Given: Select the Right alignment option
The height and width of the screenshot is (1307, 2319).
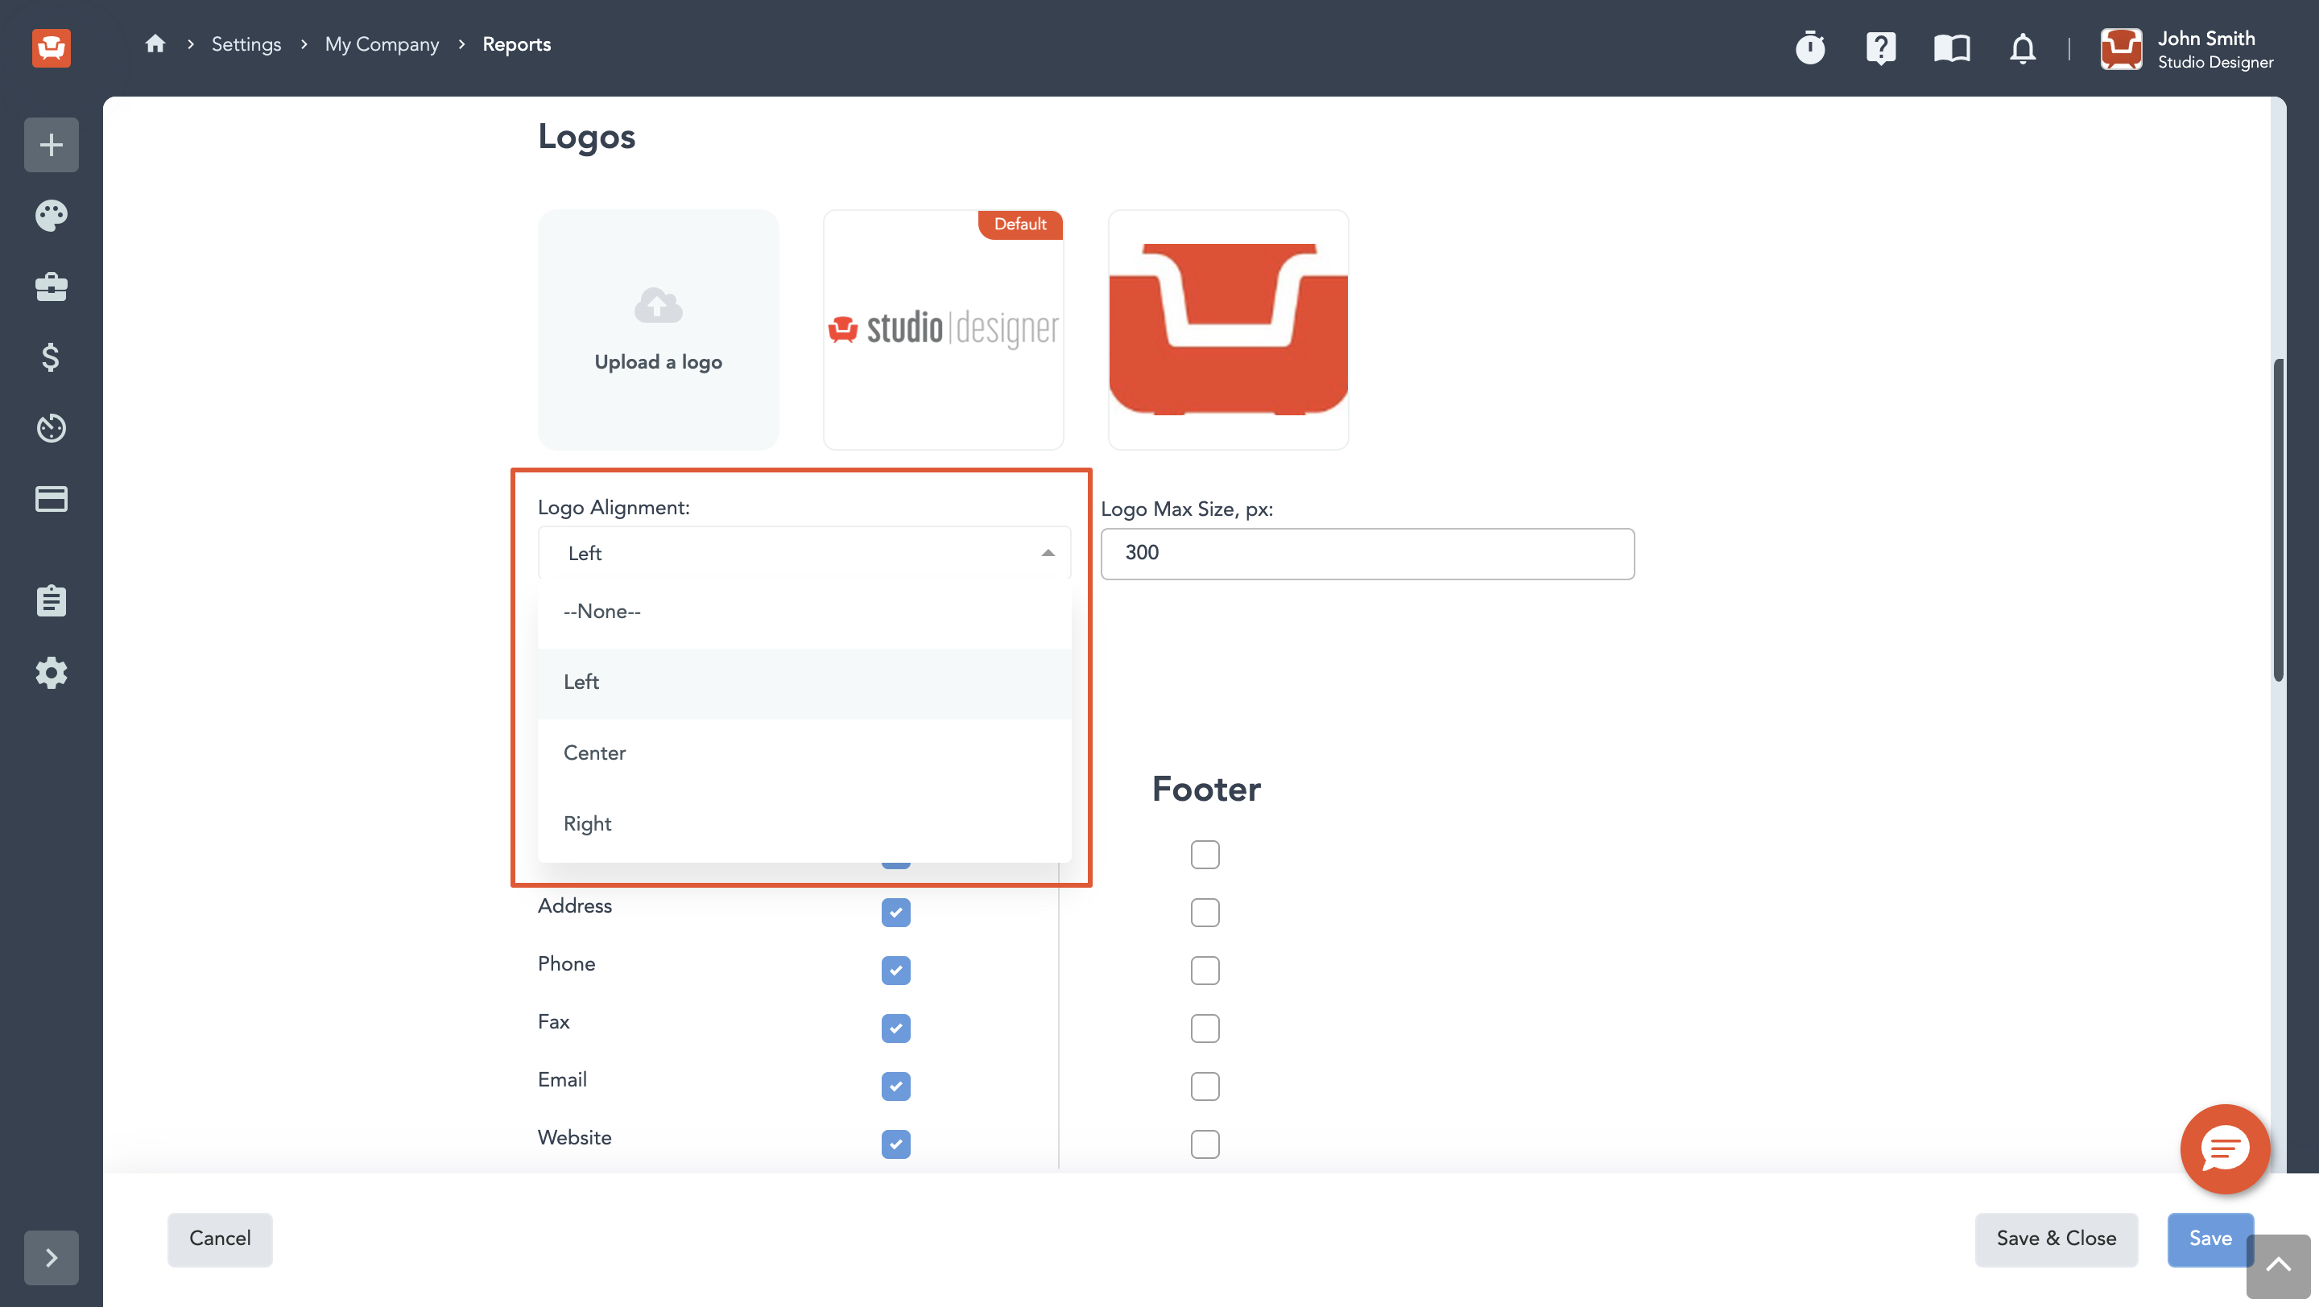Looking at the screenshot, I should pos(804,825).
